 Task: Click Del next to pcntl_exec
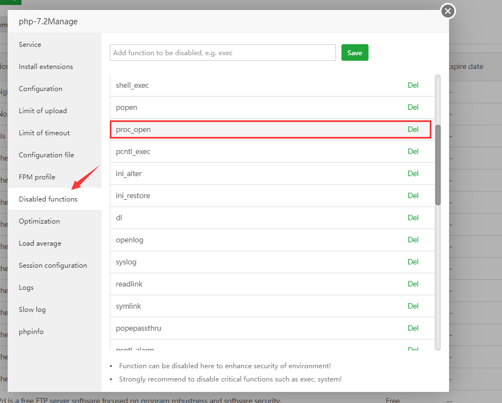[x=413, y=151]
